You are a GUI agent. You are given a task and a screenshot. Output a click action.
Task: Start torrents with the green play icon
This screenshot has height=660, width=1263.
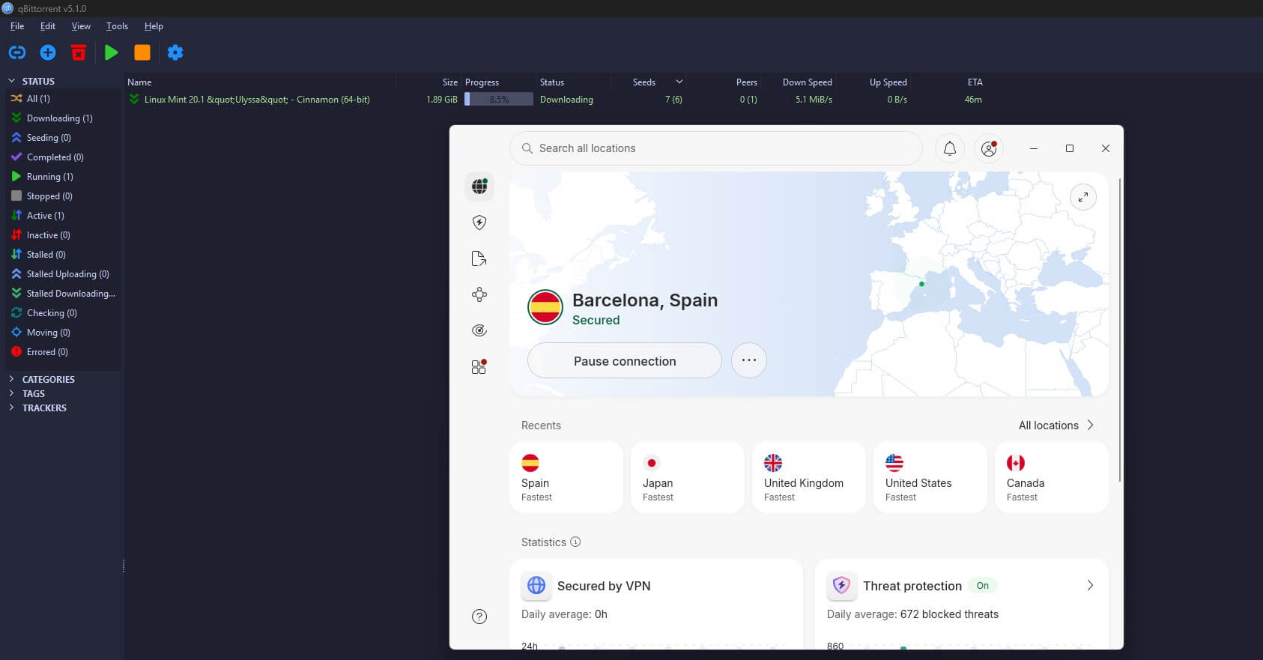[x=112, y=52]
